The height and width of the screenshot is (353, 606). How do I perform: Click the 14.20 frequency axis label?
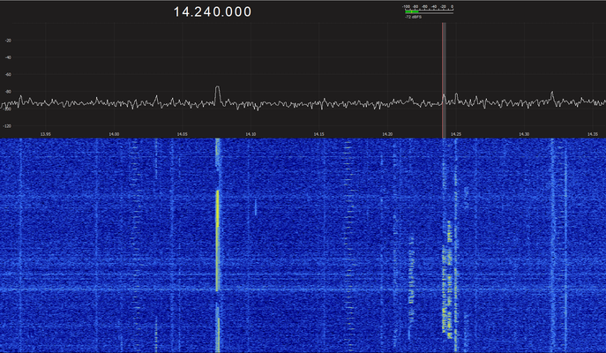tap(387, 134)
